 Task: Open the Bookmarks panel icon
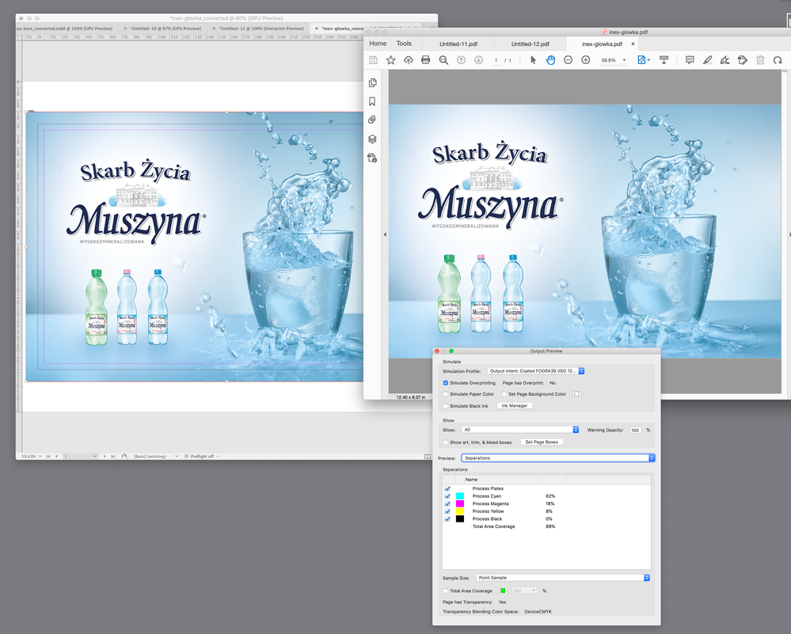pyautogui.click(x=372, y=101)
